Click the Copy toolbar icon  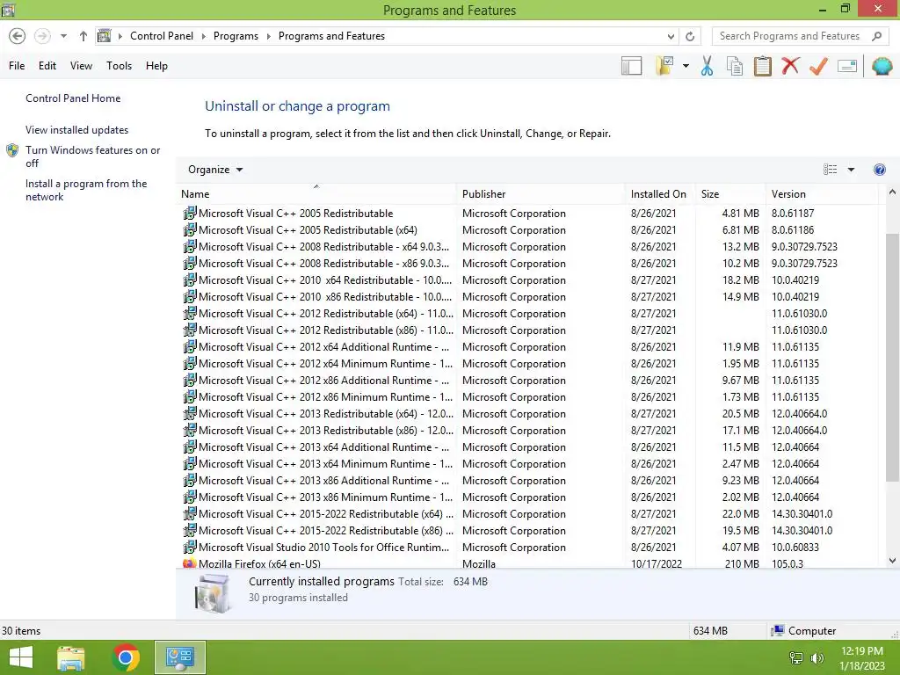[735, 66]
